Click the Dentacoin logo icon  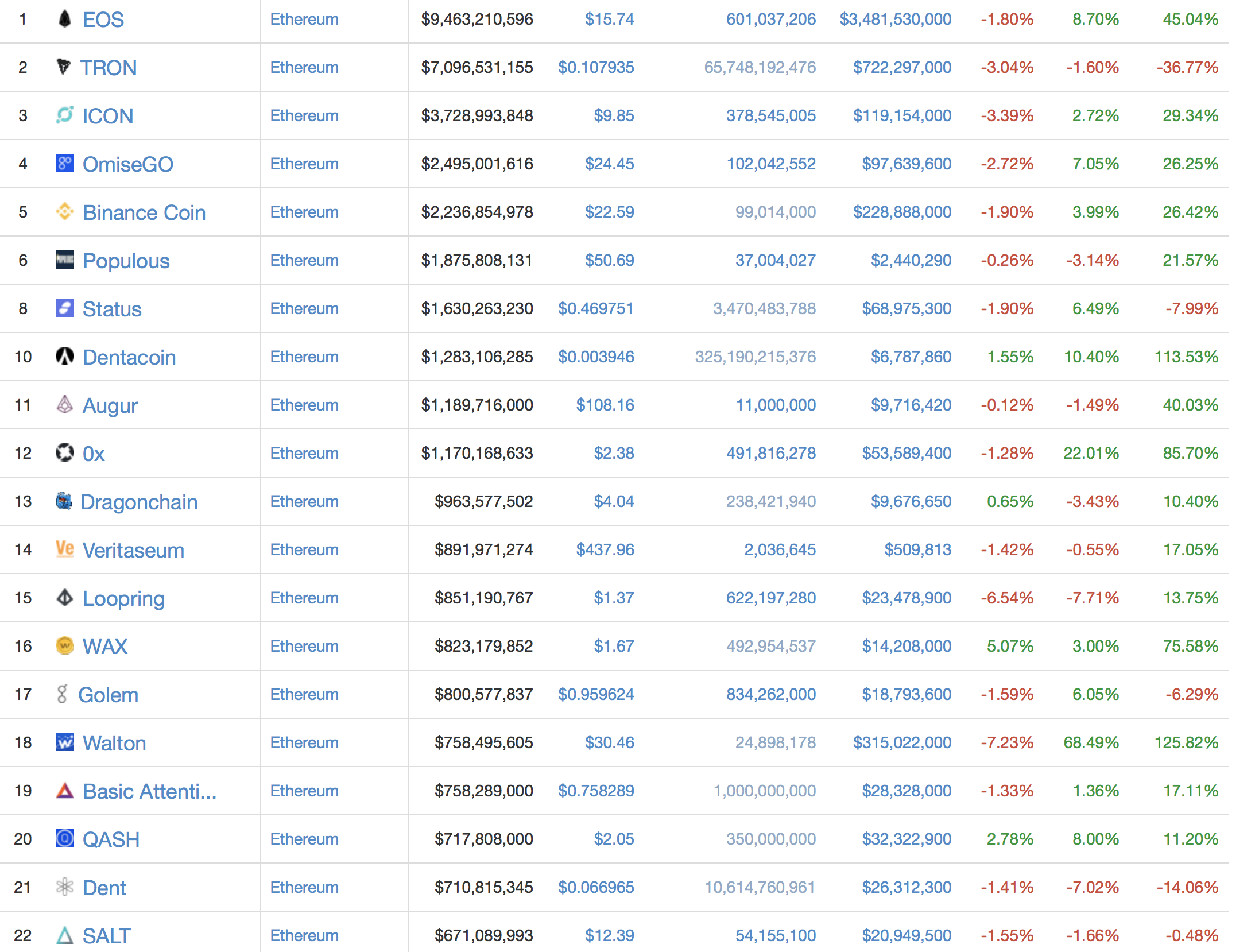tap(65, 356)
